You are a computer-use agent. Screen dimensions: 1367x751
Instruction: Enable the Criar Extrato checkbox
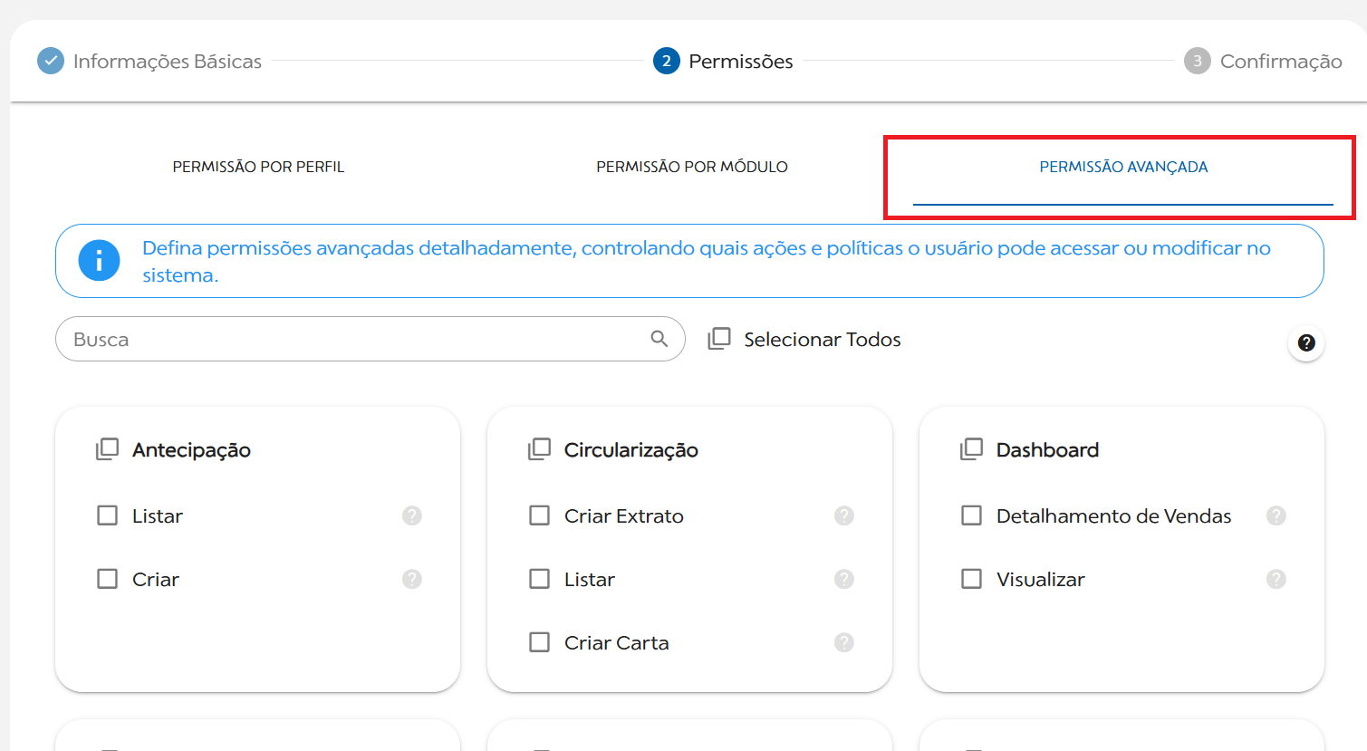pos(540,515)
